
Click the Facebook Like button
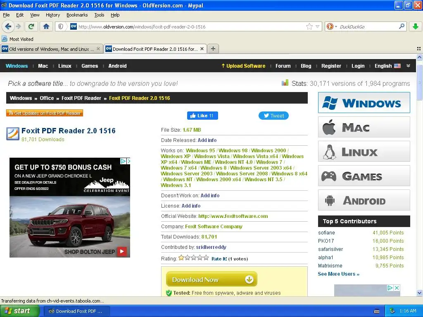pyautogui.click(x=202, y=116)
